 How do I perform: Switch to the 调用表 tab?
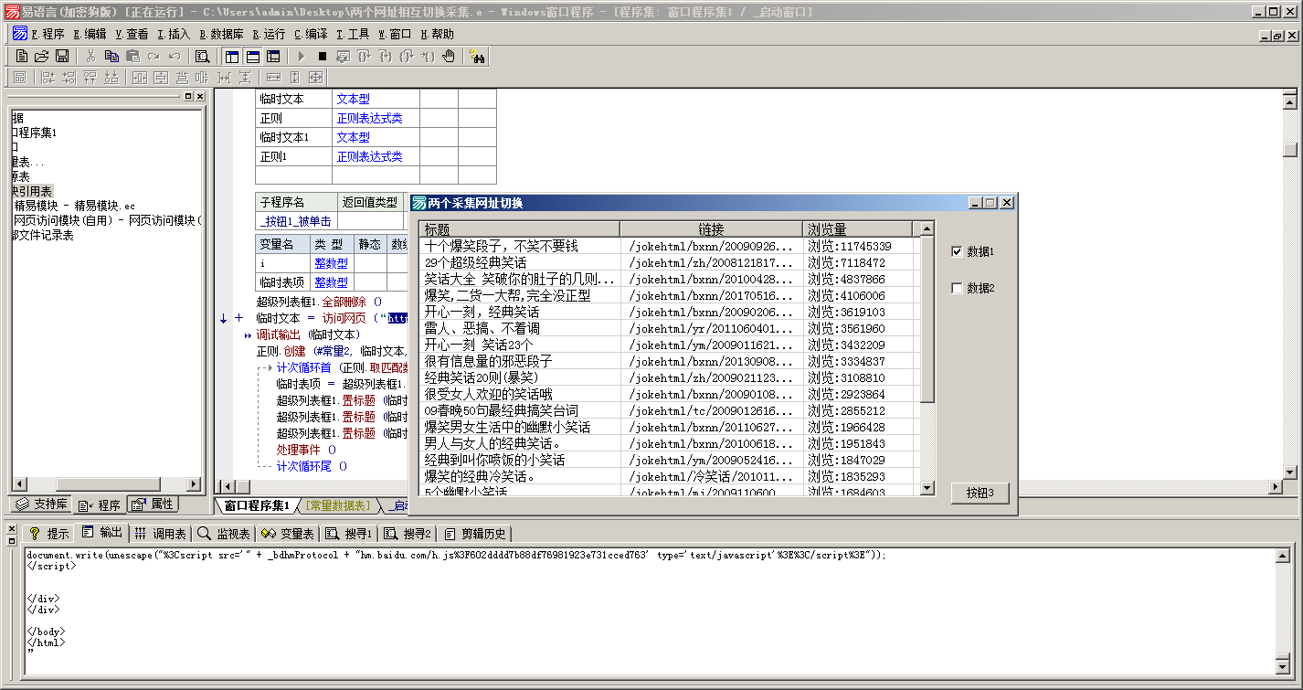pyautogui.click(x=160, y=533)
